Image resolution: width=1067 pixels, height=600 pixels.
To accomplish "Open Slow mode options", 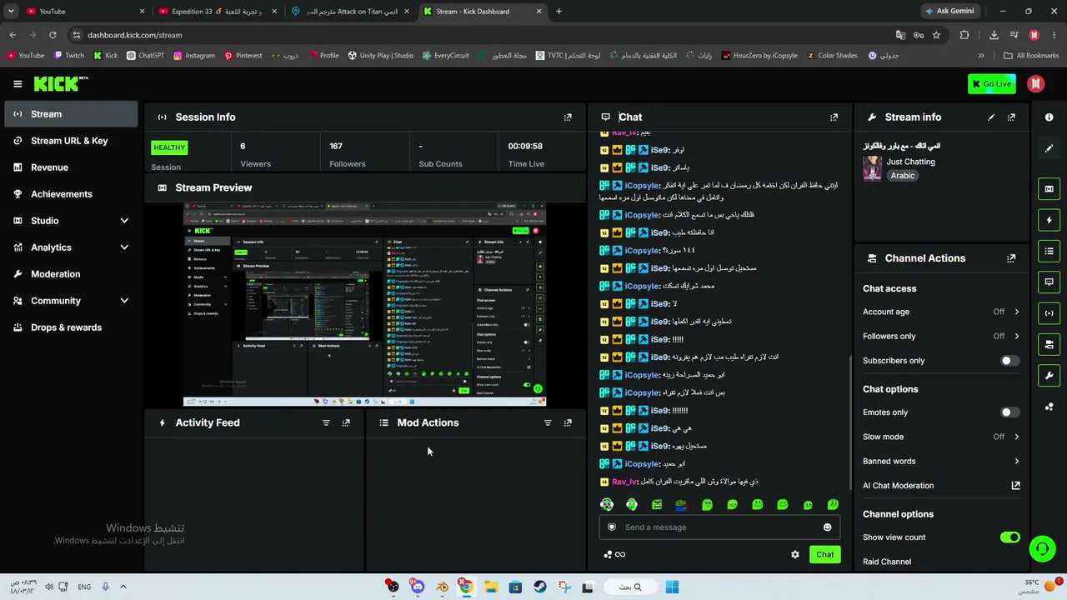I will (941, 437).
